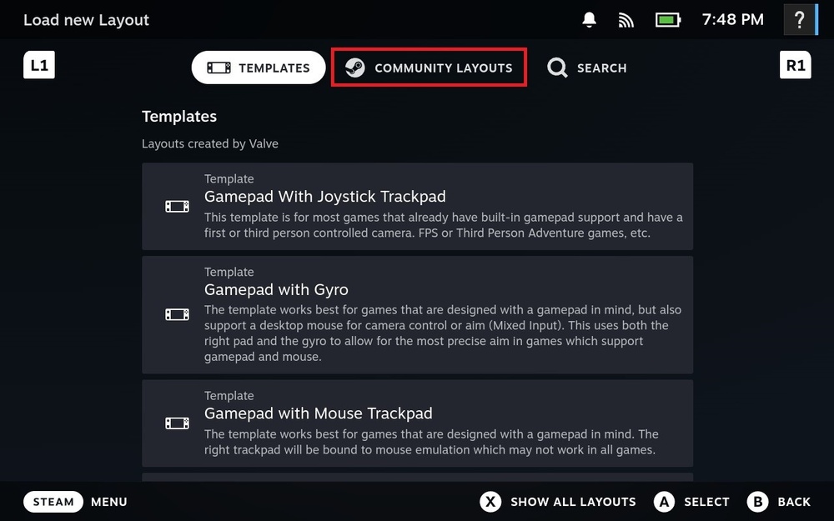Choose the Gamepad with Mouse Trackpad template
This screenshot has width=834, height=521.
[x=417, y=423]
